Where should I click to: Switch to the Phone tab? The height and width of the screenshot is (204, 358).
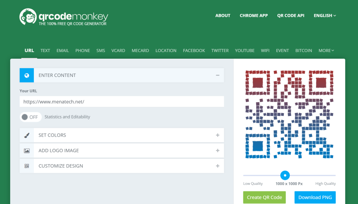[83, 50]
